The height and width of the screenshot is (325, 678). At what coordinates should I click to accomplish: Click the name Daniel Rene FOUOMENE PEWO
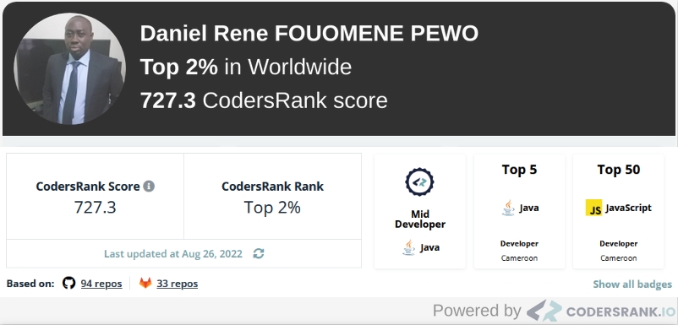click(x=309, y=34)
